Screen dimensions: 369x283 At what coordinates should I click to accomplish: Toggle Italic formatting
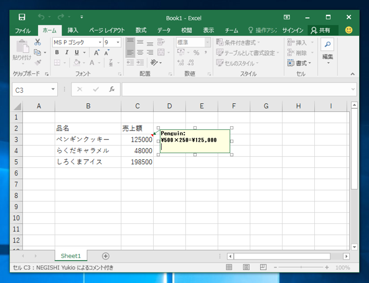pos(67,52)
